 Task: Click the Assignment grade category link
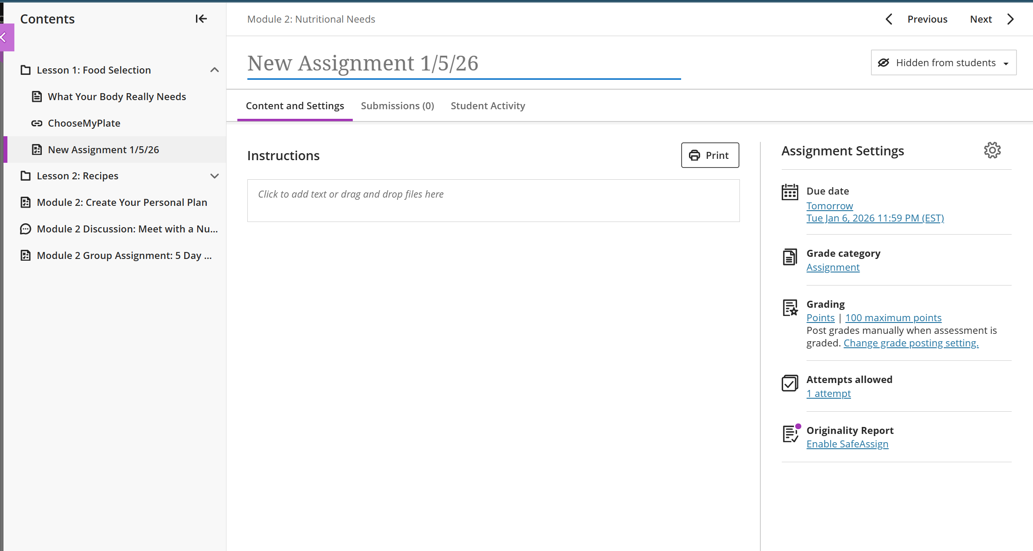click(x=833, y=267)
